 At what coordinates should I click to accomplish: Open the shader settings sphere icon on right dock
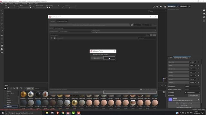[x=204, y=14]
